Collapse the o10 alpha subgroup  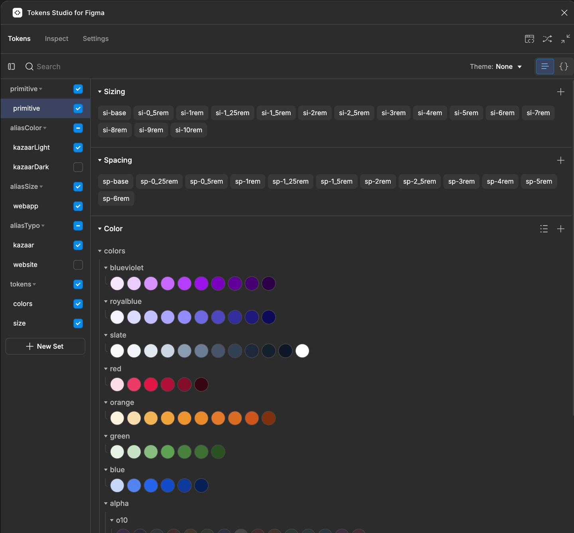coord(112,520)
